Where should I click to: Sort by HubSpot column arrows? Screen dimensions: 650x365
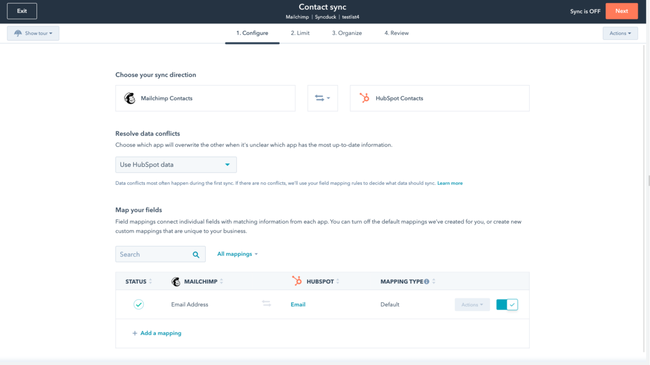[338, 282]
